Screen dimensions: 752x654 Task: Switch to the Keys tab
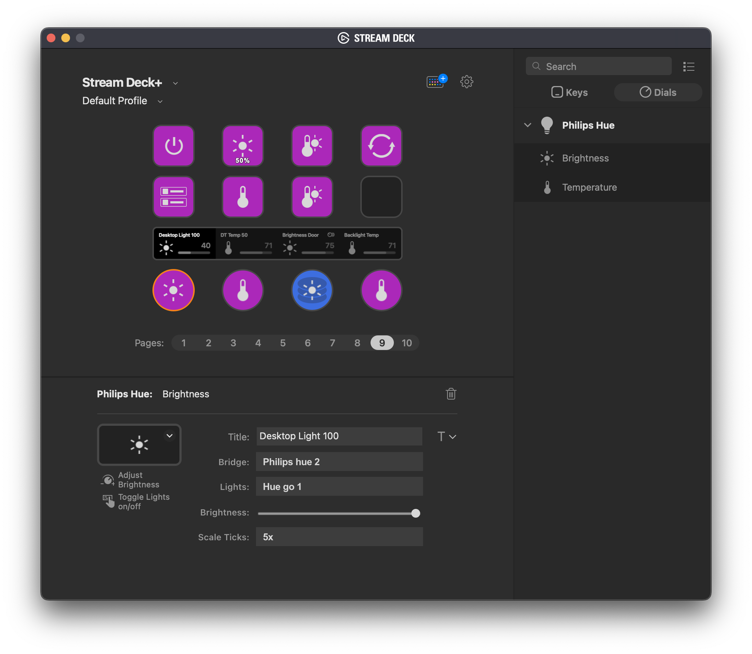pos(570,92)
